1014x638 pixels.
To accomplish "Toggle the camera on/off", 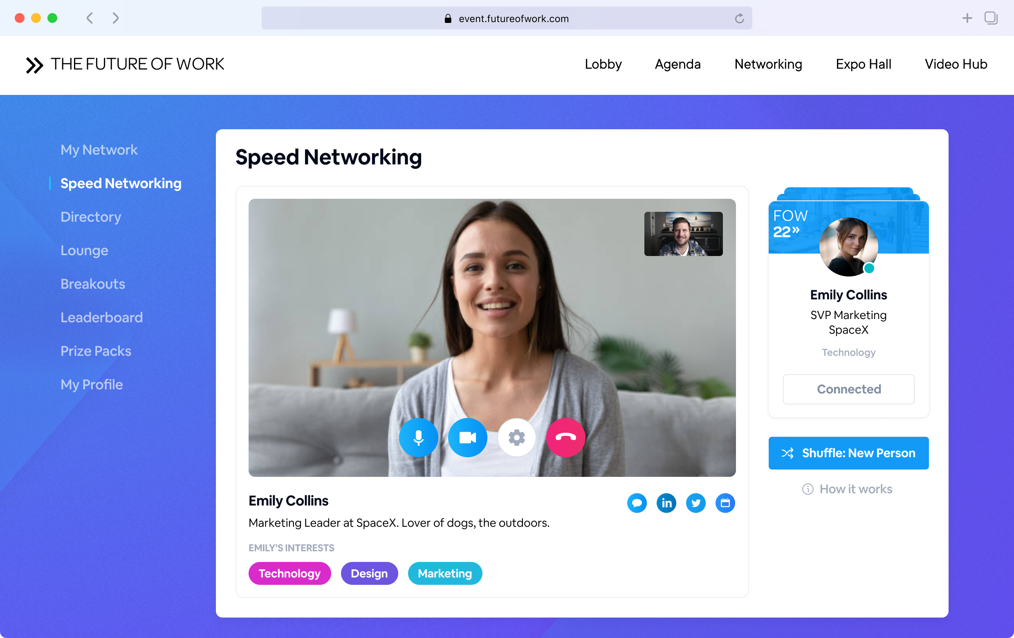I will coord(467,437).
